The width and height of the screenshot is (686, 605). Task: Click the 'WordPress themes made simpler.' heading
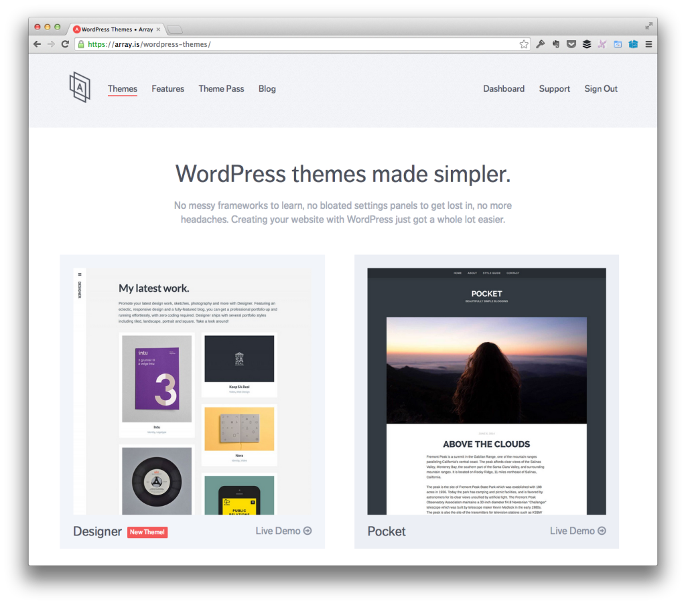(x=343, y=174)
